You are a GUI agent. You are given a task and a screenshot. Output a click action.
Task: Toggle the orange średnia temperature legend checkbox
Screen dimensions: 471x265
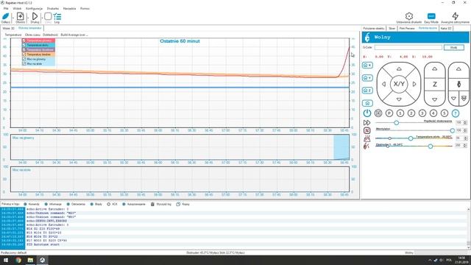[x=24, y=54]
